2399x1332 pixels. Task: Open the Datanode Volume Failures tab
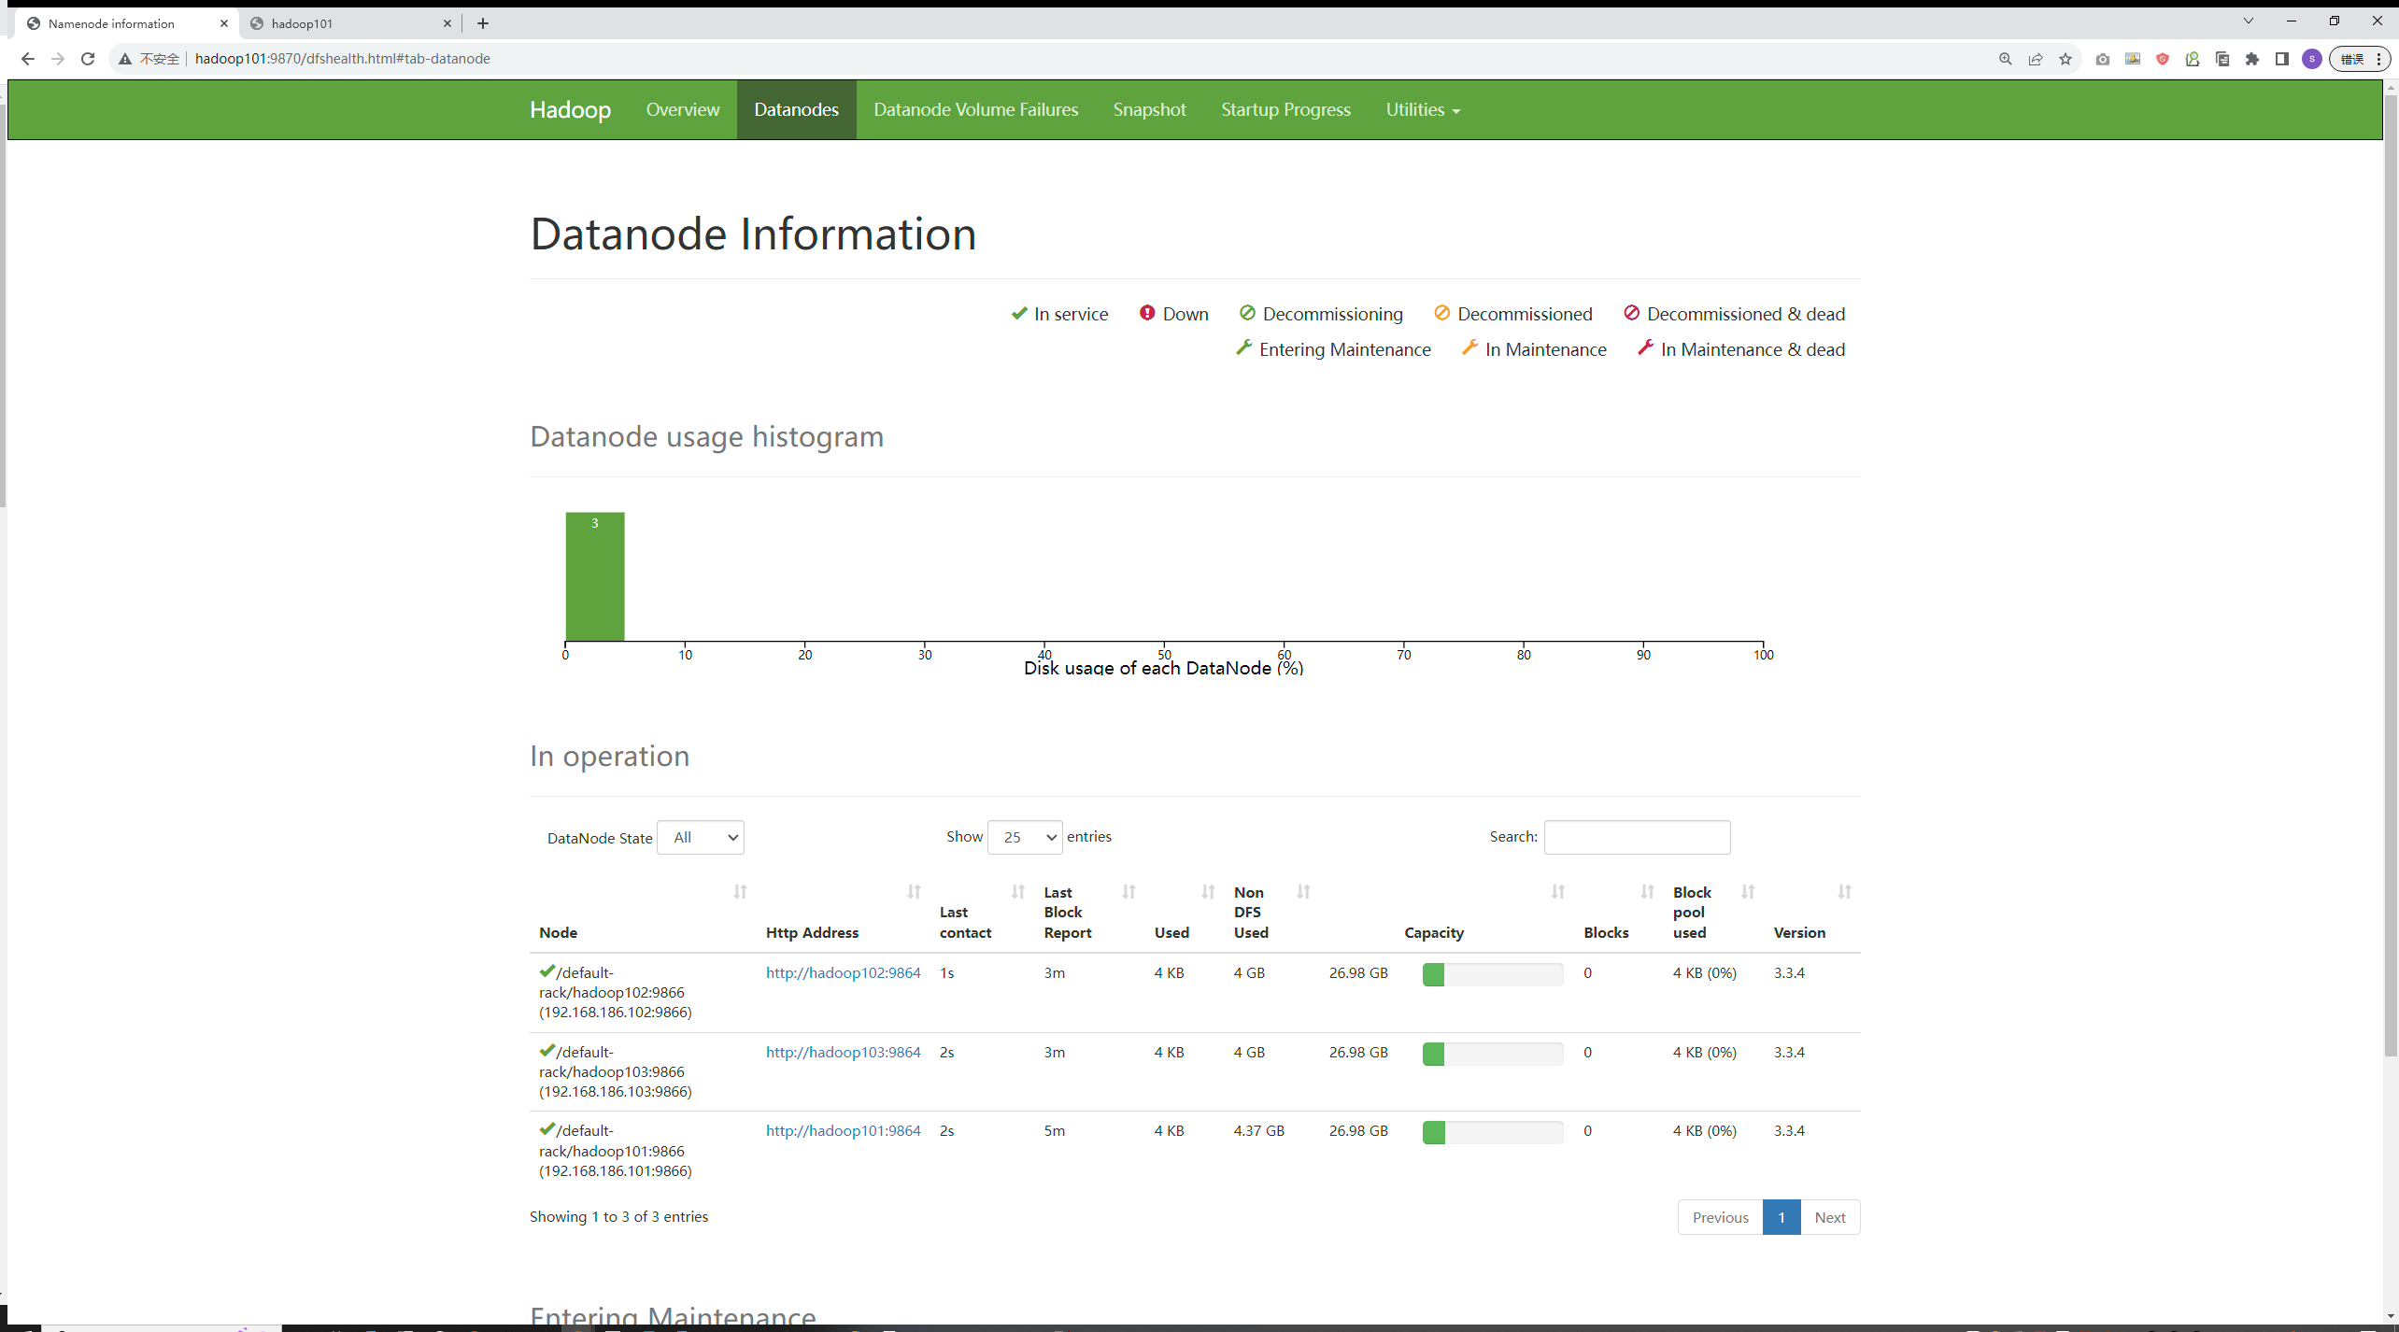975,108
